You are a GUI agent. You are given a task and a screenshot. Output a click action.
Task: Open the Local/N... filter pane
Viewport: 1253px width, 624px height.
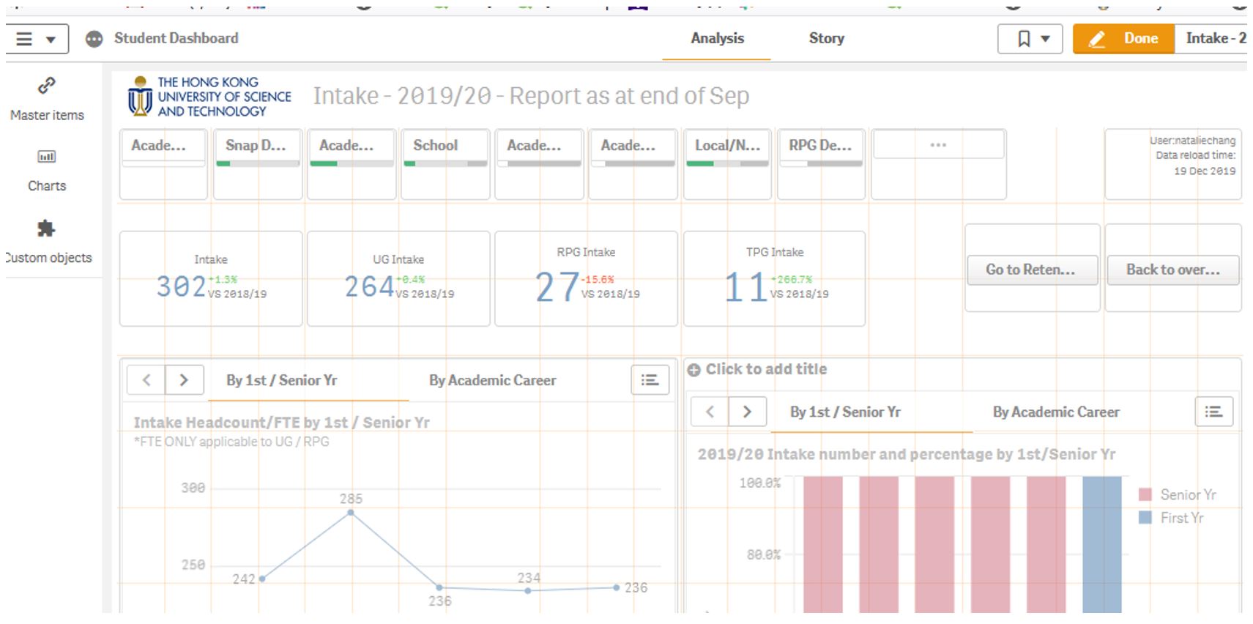coord(727,164)
